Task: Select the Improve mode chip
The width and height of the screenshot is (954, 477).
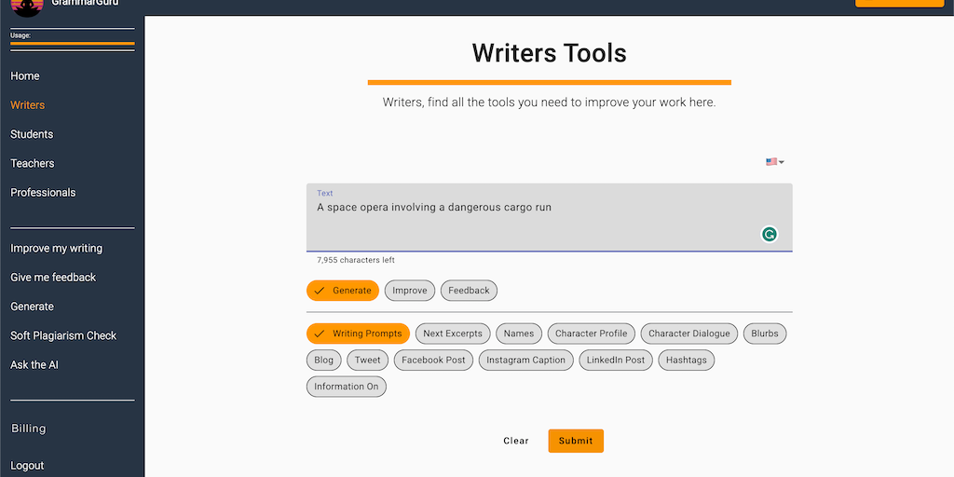Action: pos(409,291)
